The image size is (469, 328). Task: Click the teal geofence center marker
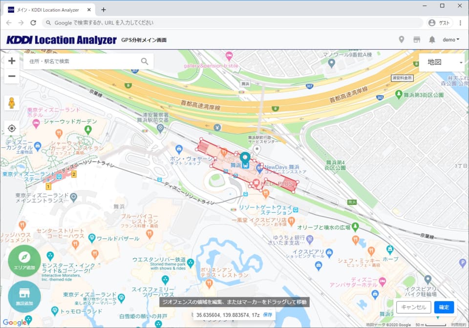click(x=245, y=158)
